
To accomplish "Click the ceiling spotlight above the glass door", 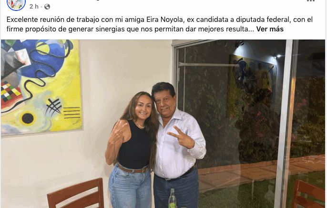I will [x=239, y=44].
